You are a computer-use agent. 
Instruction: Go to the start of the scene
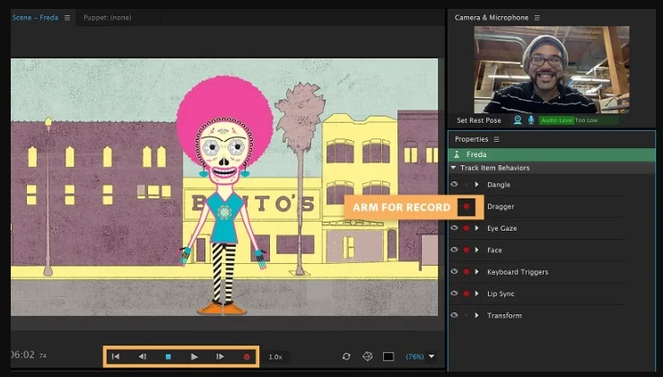[x=116, y=356]
